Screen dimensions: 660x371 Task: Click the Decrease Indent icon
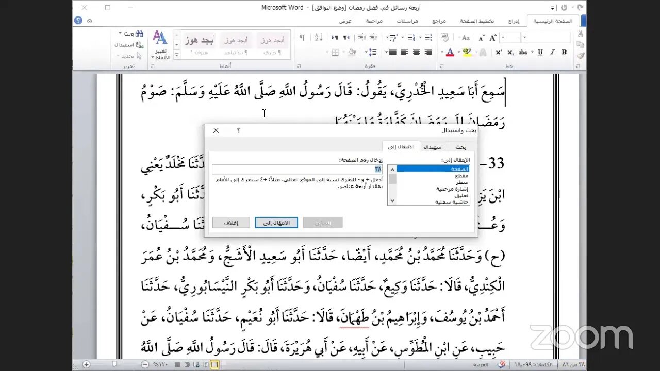pos(373,38)
